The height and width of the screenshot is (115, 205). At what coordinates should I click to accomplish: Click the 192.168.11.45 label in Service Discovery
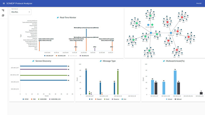[x=15, y=89]
